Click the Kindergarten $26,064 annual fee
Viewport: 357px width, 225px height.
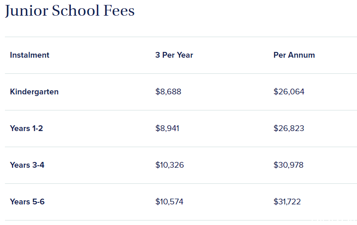(289, 91)
